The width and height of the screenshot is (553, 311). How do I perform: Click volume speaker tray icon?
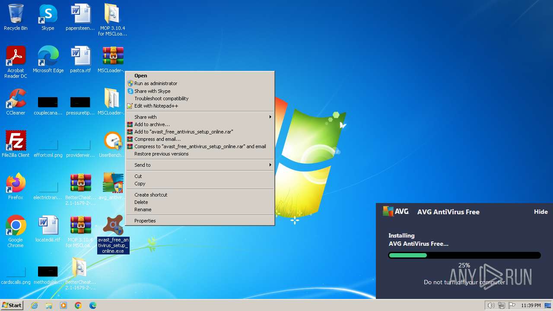click(x=491, y=305)
